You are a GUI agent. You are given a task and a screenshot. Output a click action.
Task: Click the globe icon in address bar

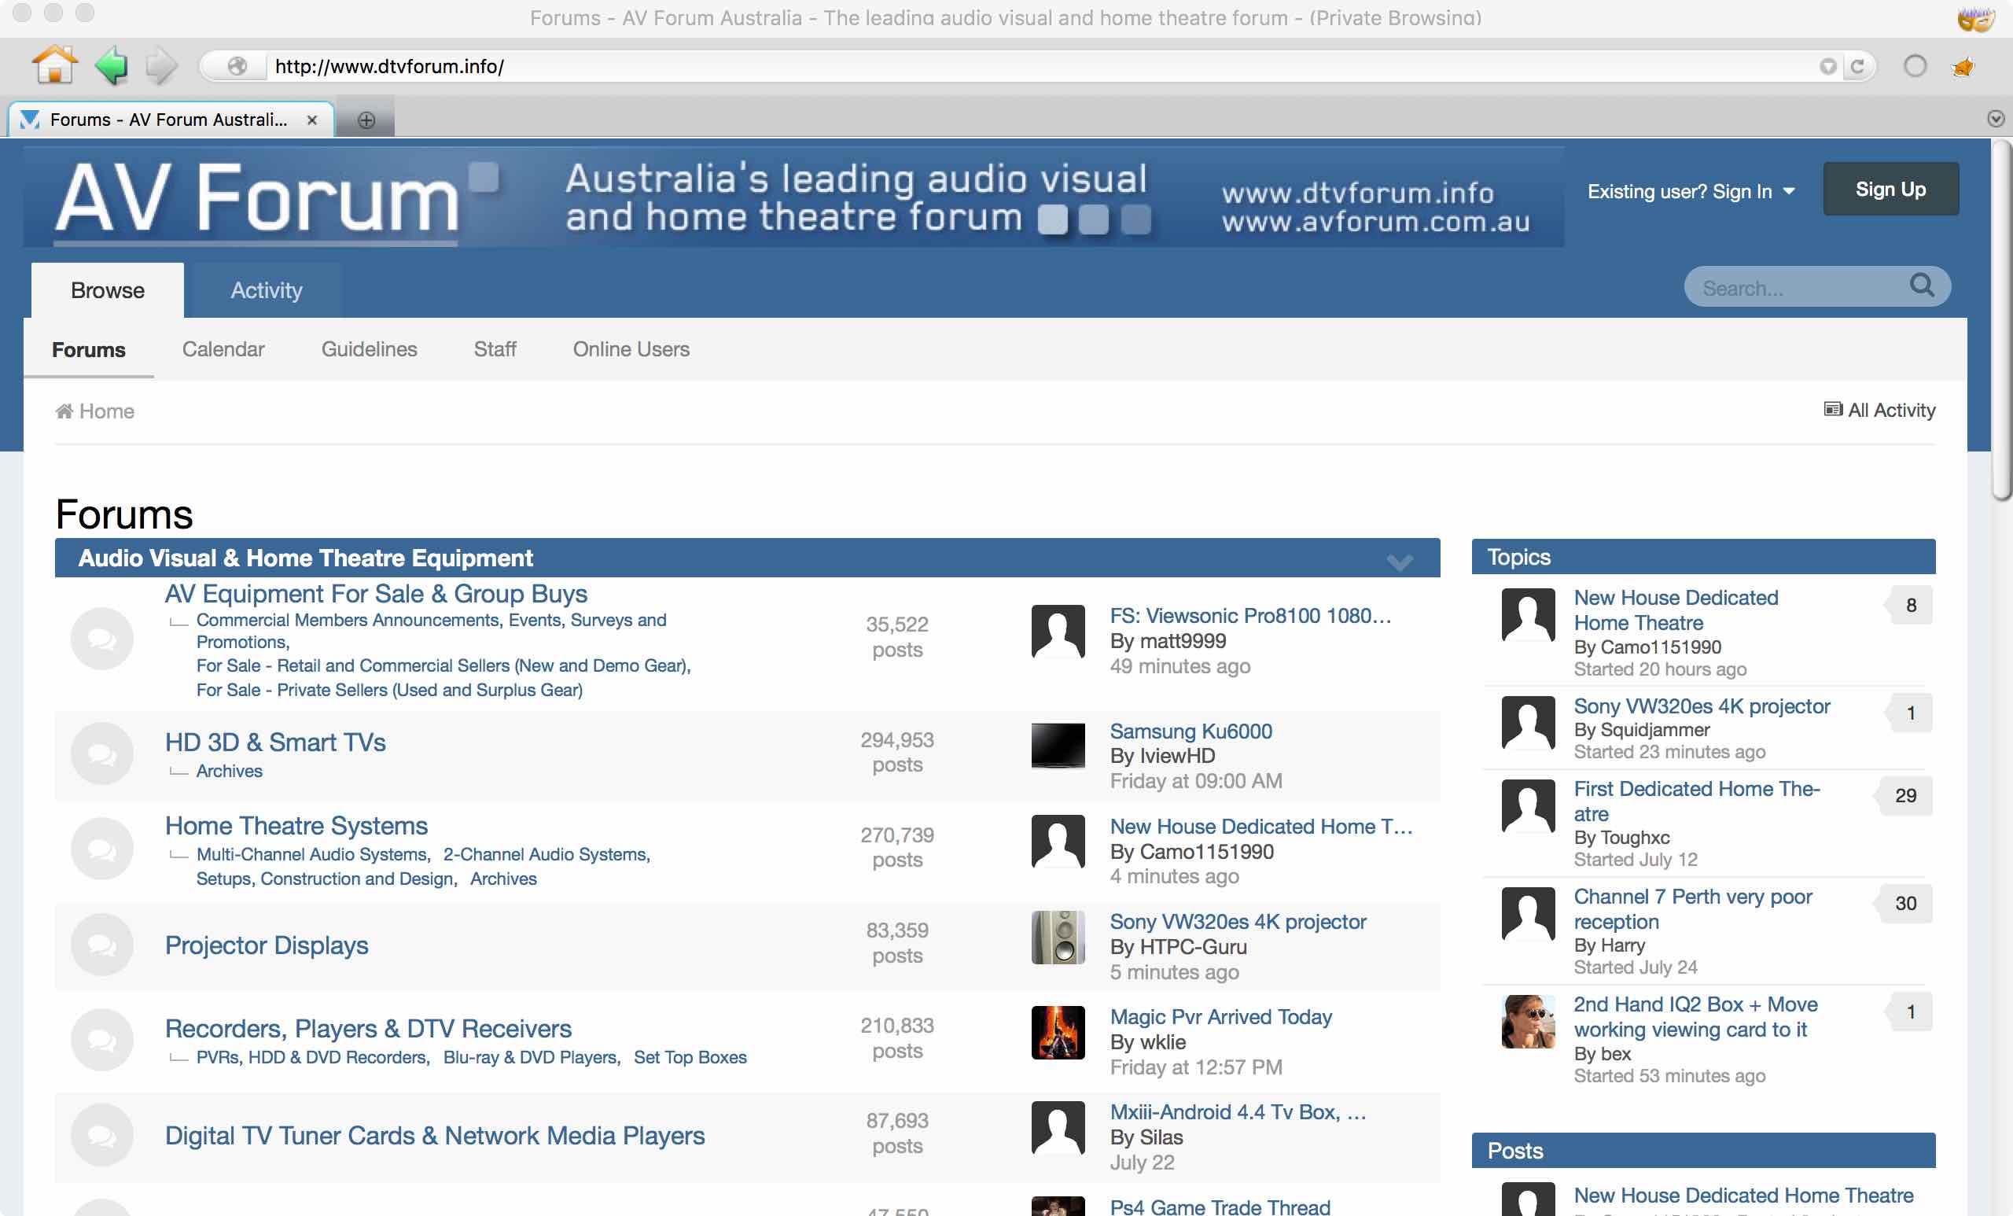pyautogui.click(x=237, y=66)
